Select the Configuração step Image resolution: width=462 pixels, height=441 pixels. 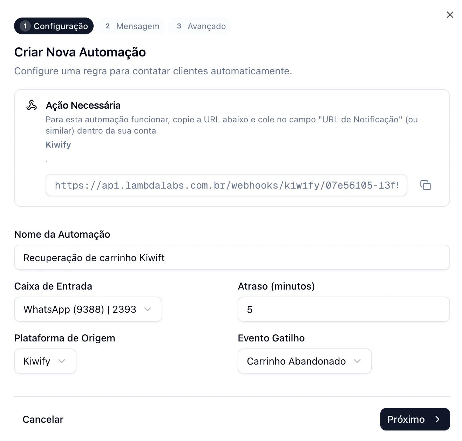[54, 26]
